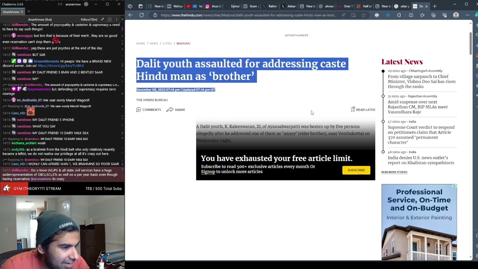The height and width of the screenshot is (269, 478).
Task: Close the ArunAnnow chat tab
Action: click(x=22, y=12)
